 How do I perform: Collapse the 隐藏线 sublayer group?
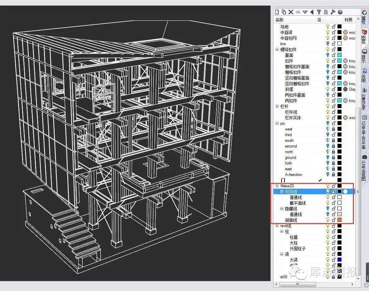click(x=282, y=209)
